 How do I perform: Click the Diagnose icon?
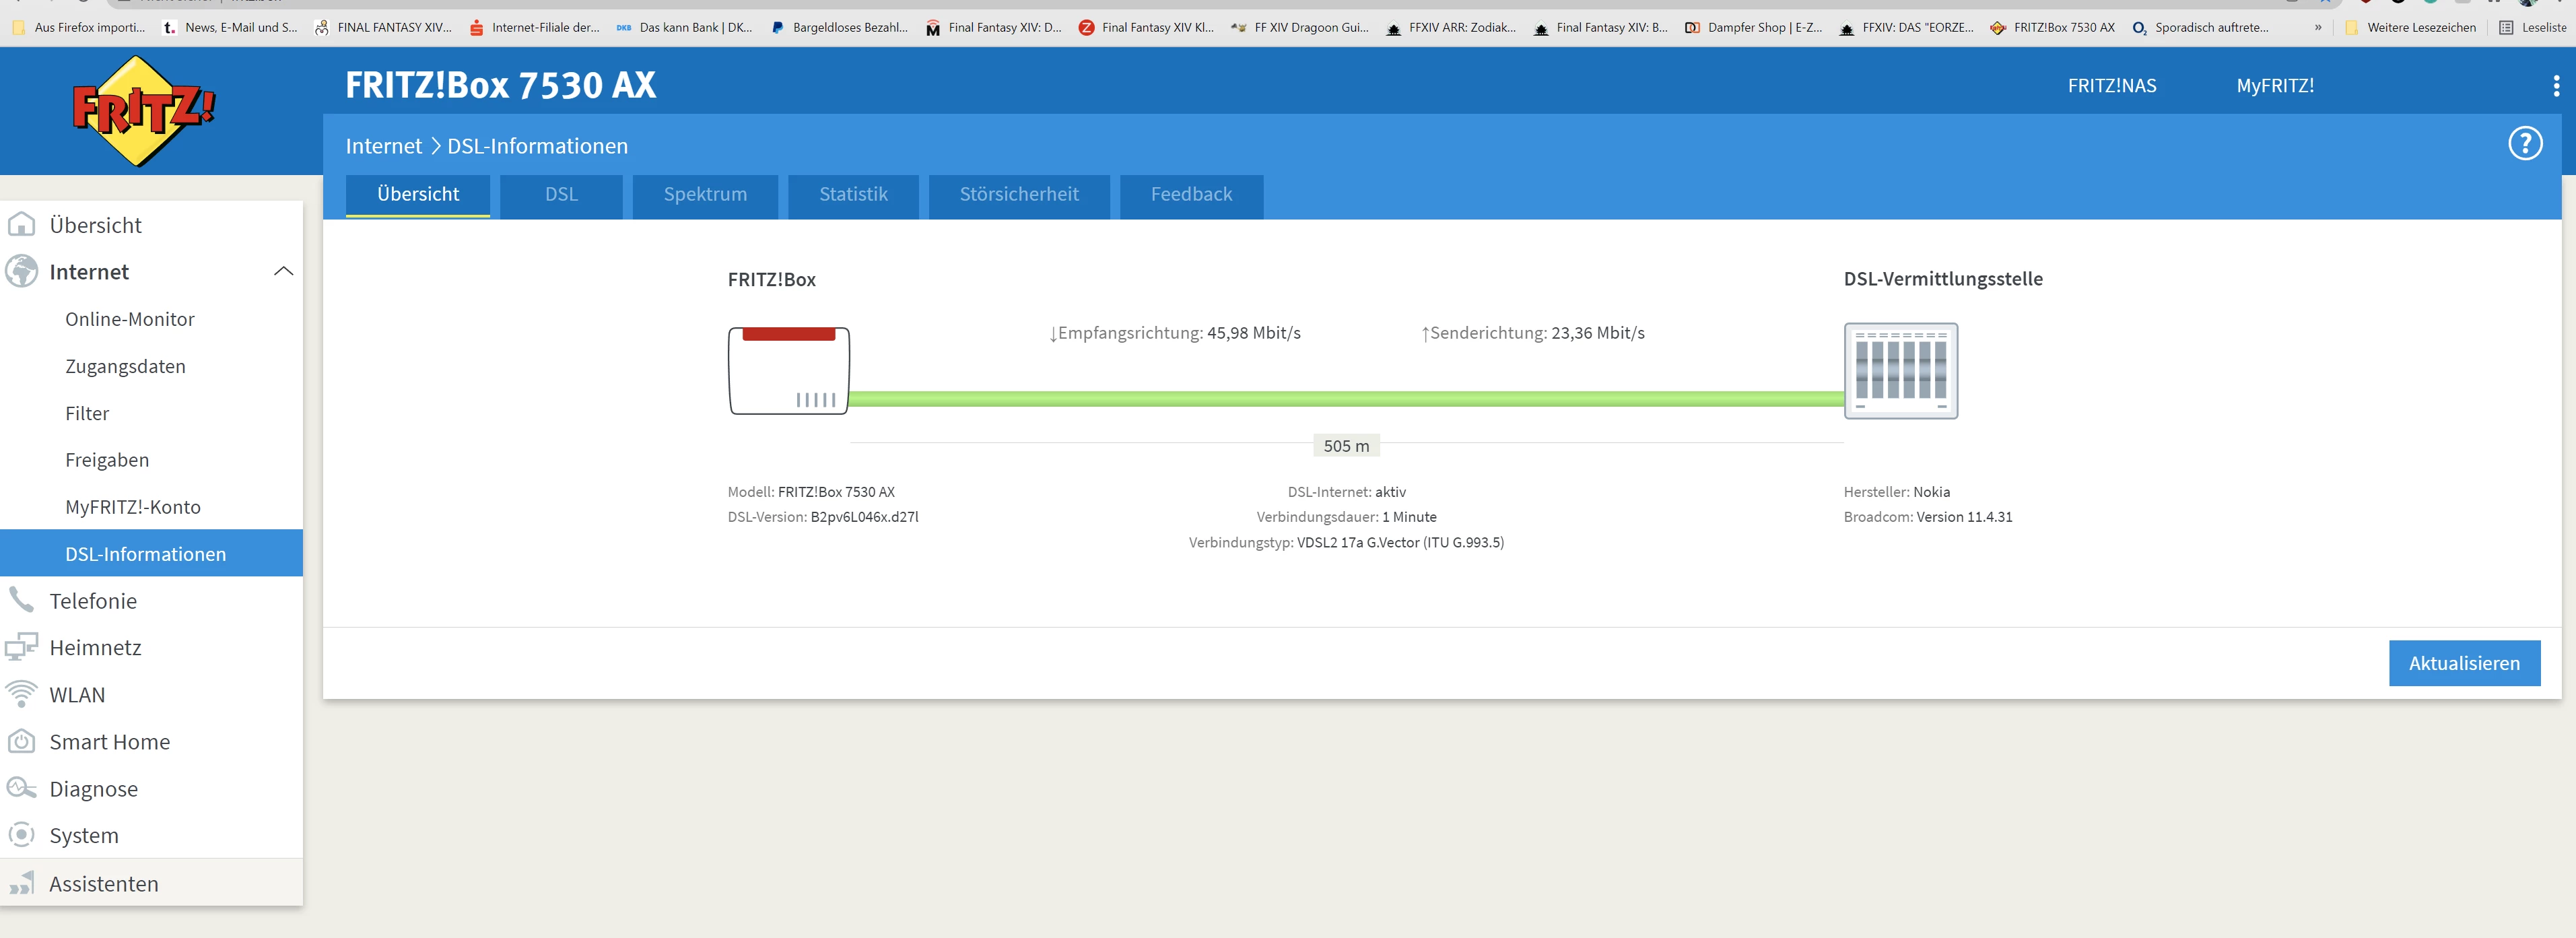[x=21, y=788]
